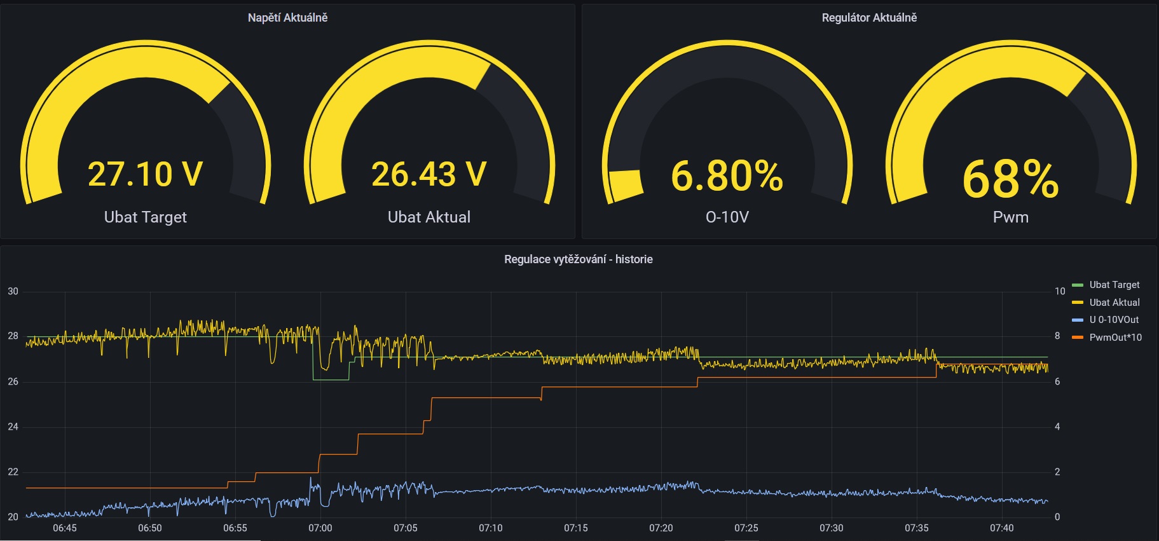1159x541 pixels.
Task: Toggle the U 0-10VOut legend series
Action: (x=1114, y=320)
